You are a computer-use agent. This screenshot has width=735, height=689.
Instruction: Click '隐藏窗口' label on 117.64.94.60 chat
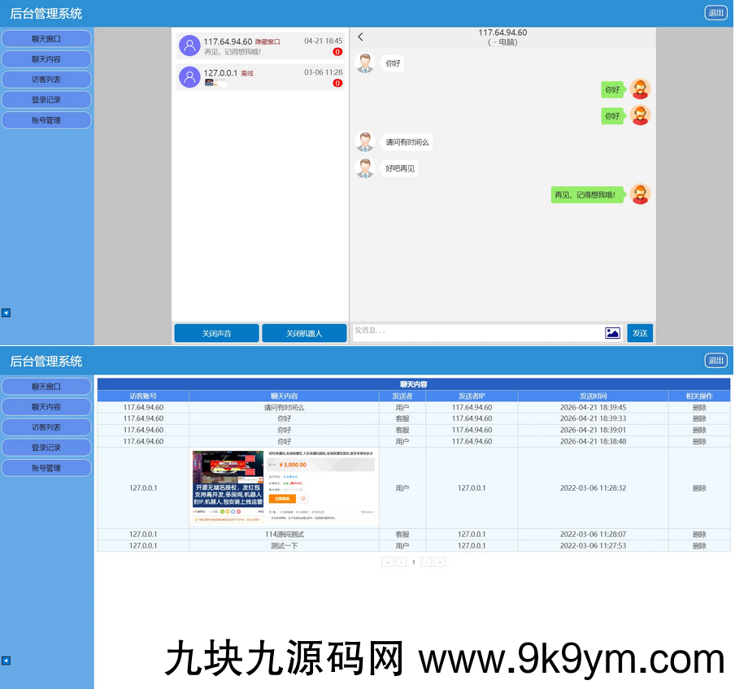(267, 41)
